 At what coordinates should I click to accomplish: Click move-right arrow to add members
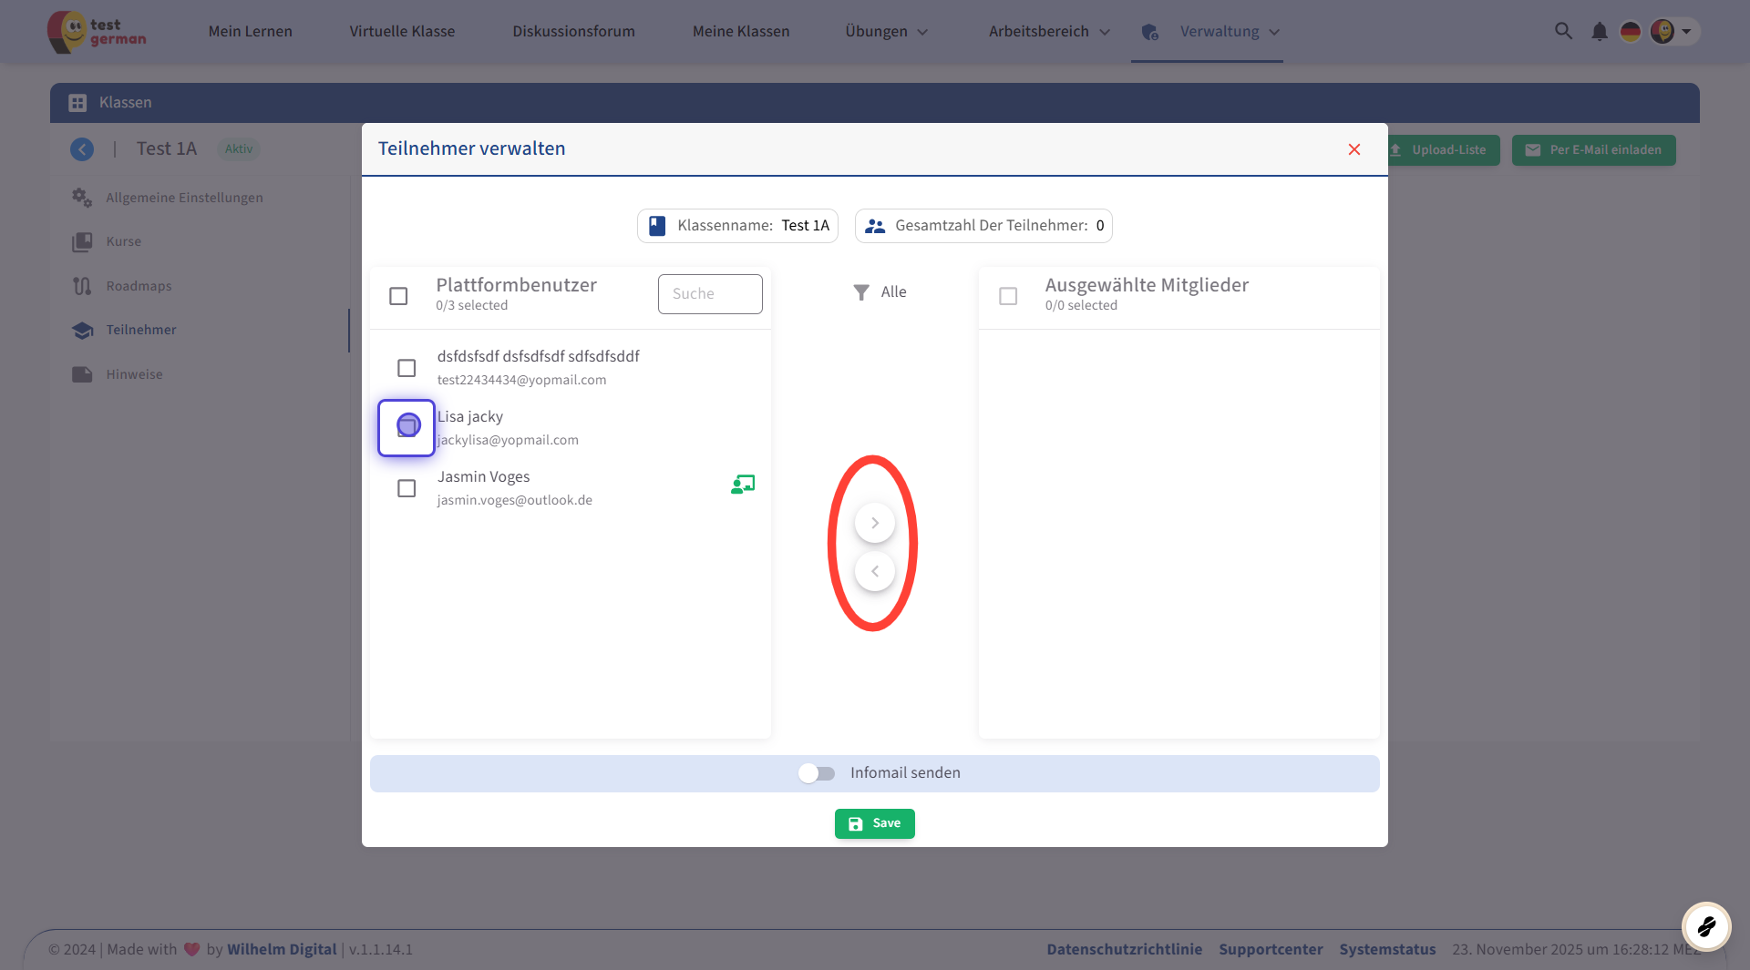[874, 523]
